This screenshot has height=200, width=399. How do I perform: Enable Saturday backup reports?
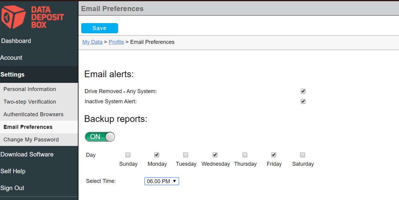point(302,155)
